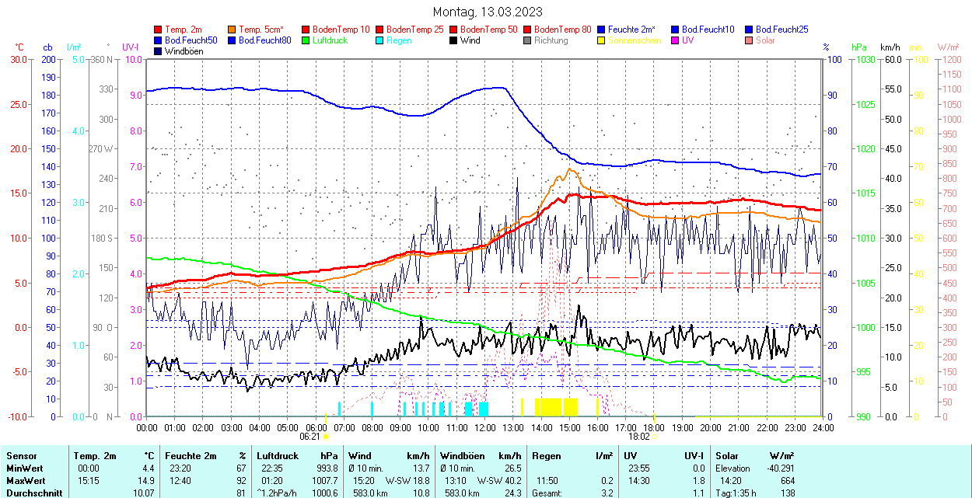
Task: Click the Bod.Feucht80 legend label
Action: pyautogui.click(x=264, y=40)
